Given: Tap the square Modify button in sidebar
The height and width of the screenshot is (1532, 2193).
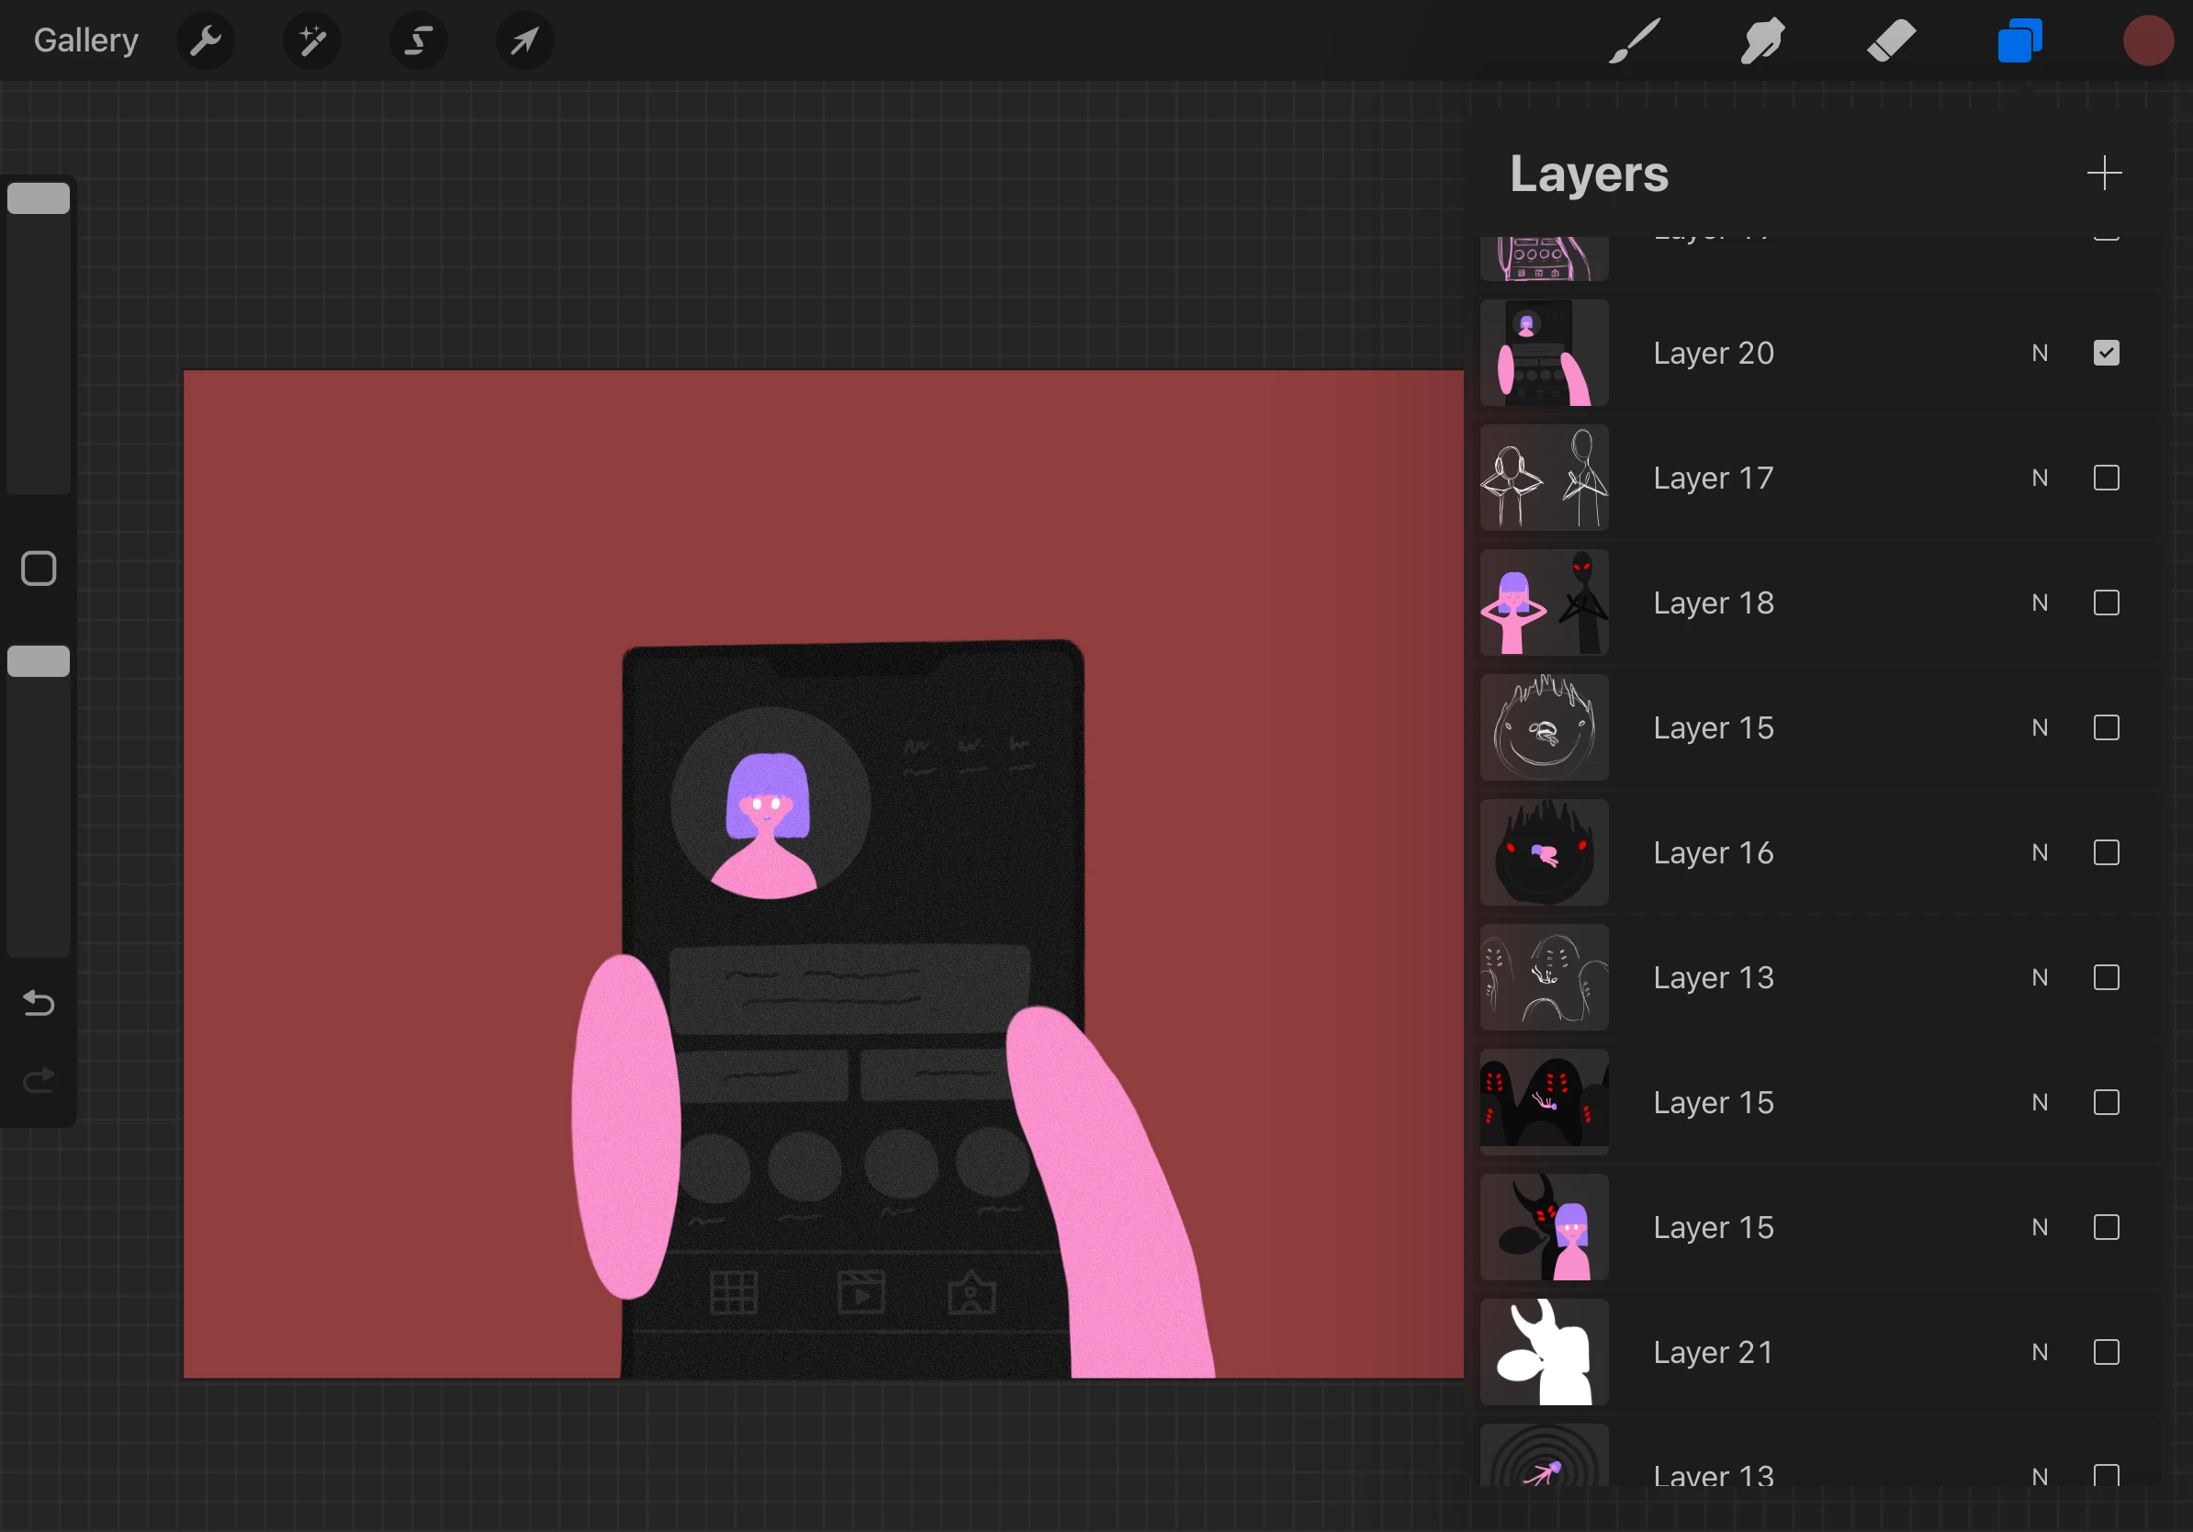Looking at the screenshot, I should point(39,569).
